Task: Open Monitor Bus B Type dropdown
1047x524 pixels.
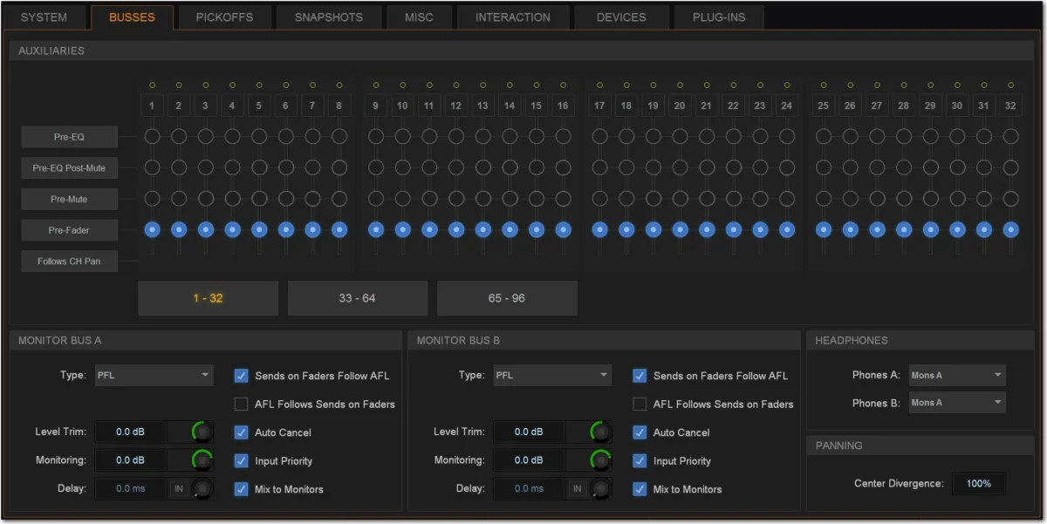Action: point(551,375)
